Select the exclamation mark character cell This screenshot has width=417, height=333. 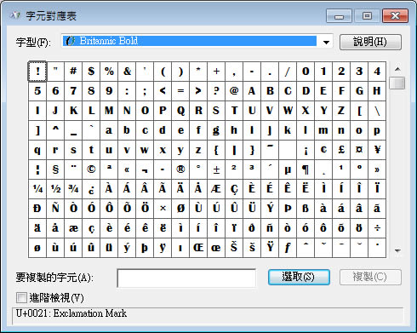(37, 72)
